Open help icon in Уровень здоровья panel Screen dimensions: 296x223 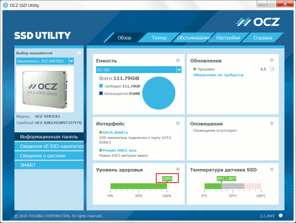(x=178, y=169)
